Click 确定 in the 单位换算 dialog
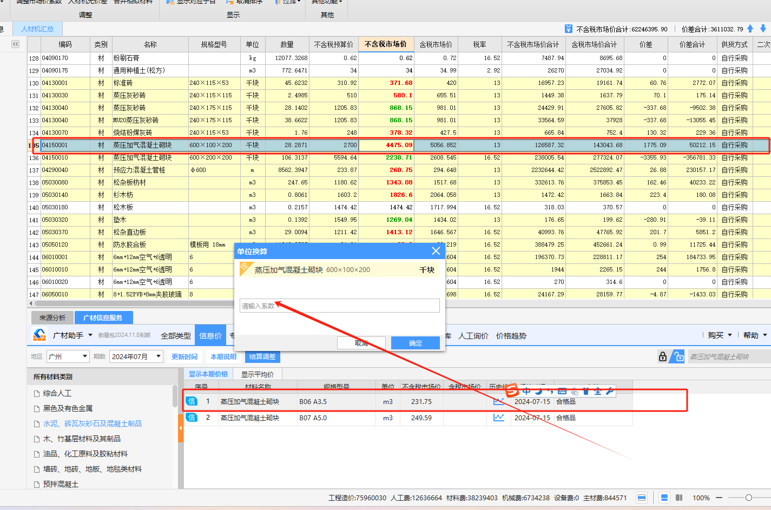Screen dimensions: 771x510 coord(416,343)
